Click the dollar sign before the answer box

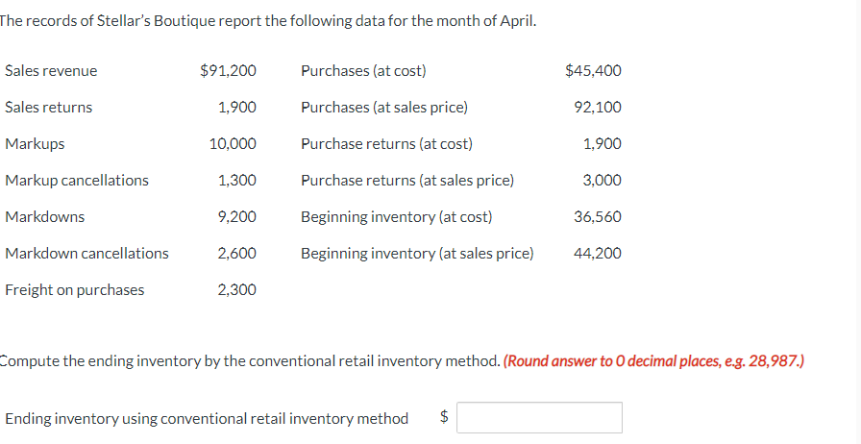pos(443,417)
